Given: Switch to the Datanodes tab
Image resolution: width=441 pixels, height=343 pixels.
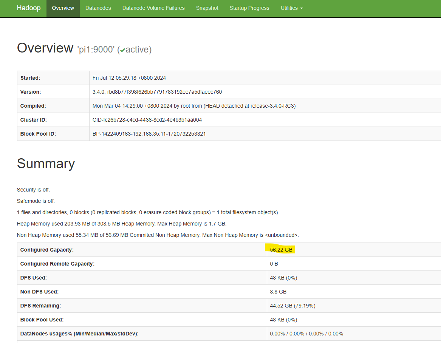Looking at the screenshot, I should pos(98,8).
